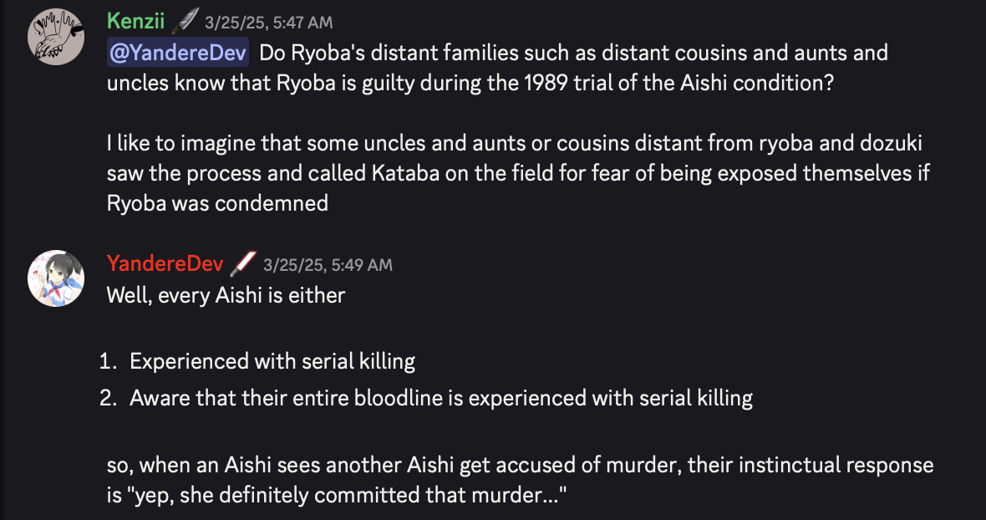Click the line mentioning the 1989 trial
Image resolution: width=986 pixels, height=520 pixels.
pos(470,84)
